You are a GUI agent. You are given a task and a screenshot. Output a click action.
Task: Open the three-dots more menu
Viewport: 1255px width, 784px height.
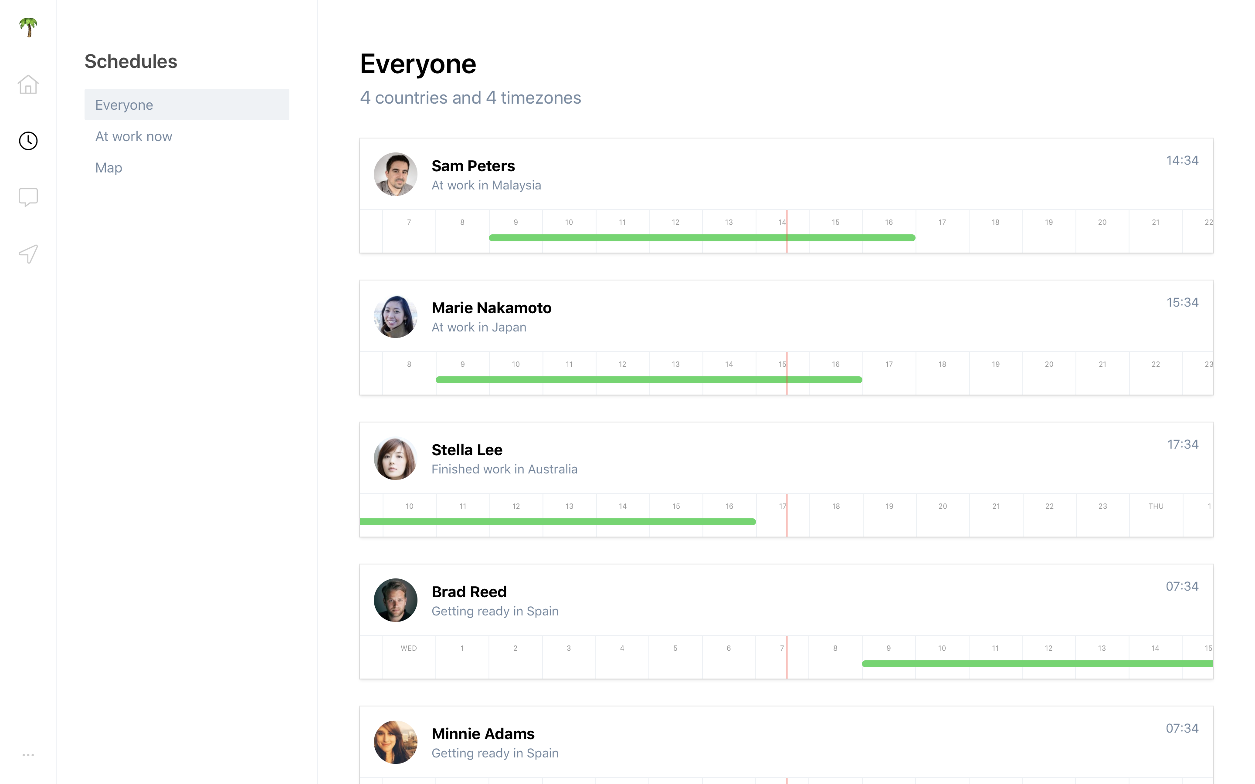28,755
